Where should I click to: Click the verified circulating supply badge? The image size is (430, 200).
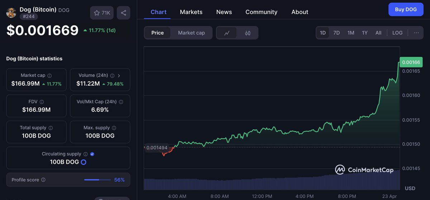point(92,154)
